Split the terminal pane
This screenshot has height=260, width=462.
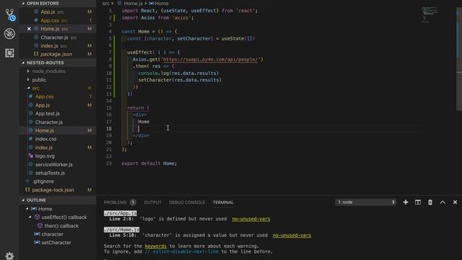tap(418, 202)
